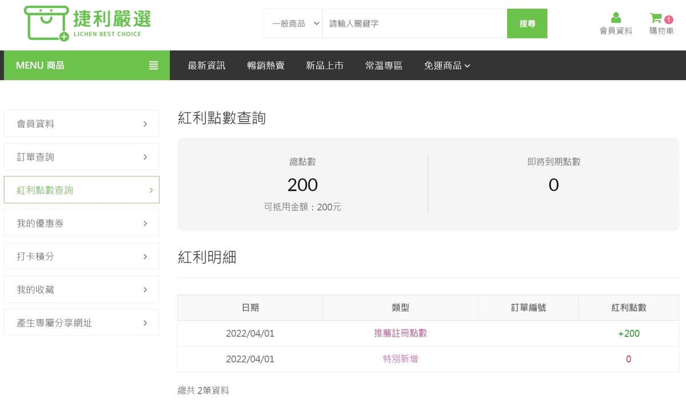Switch to the 最新資訊 navigation tab
The width and height of the screenshot is (686, 401).
206,65
